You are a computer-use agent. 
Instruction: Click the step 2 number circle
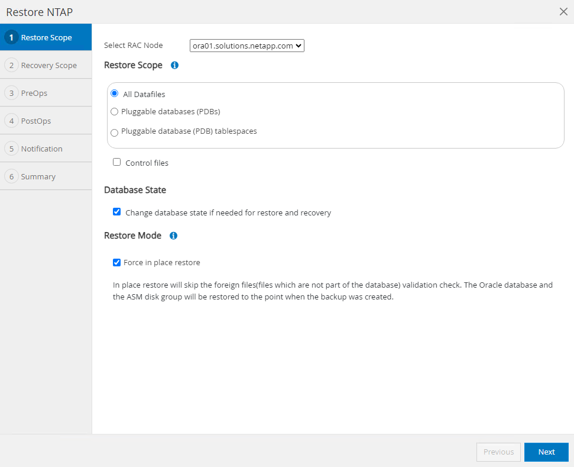tap(11, 65)
